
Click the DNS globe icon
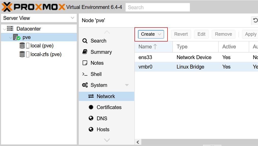coord(91,118)
